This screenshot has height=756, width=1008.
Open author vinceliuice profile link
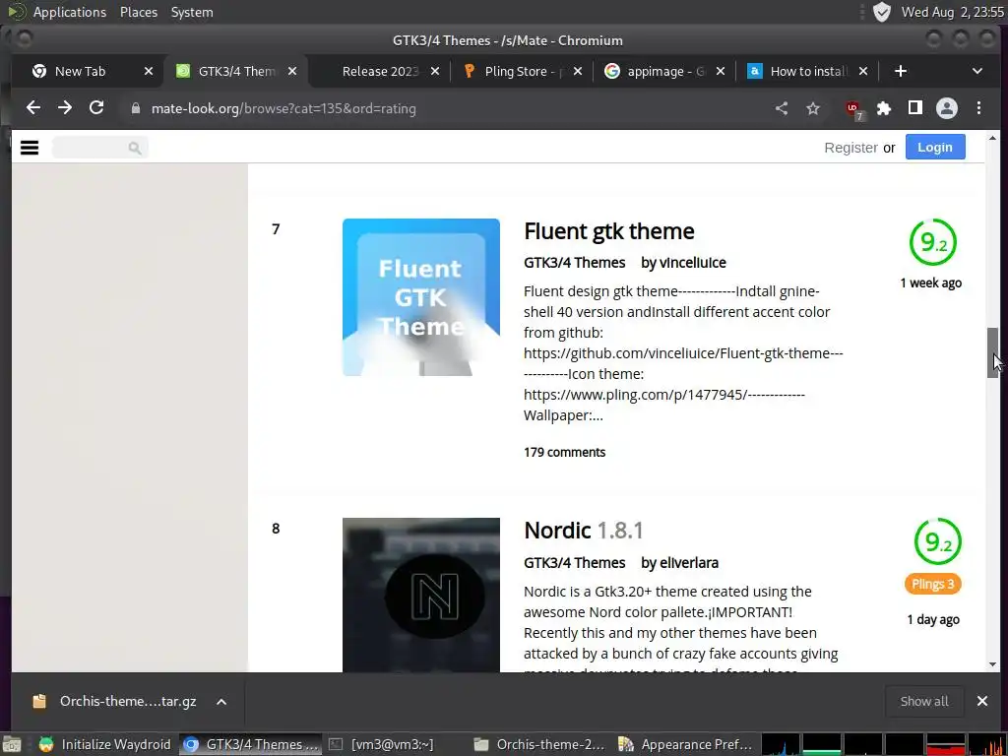click(692, 262)
